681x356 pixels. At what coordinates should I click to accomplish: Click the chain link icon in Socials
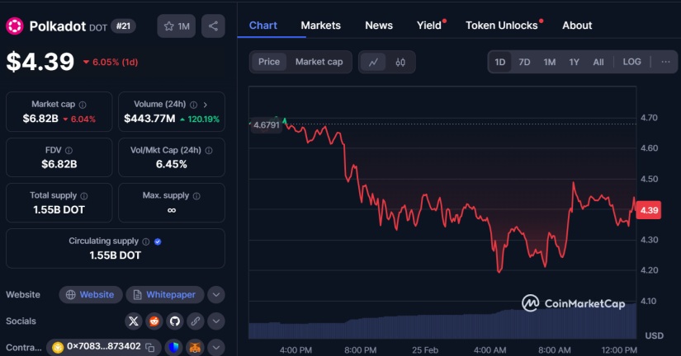195,321
